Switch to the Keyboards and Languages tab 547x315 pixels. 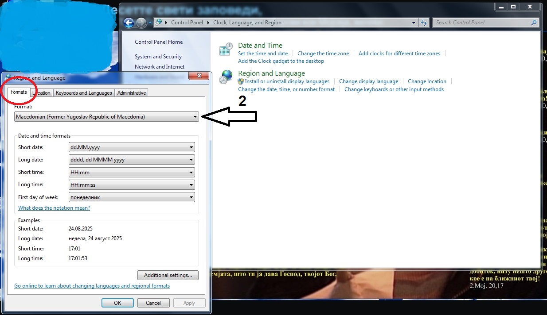click(84, 93)
